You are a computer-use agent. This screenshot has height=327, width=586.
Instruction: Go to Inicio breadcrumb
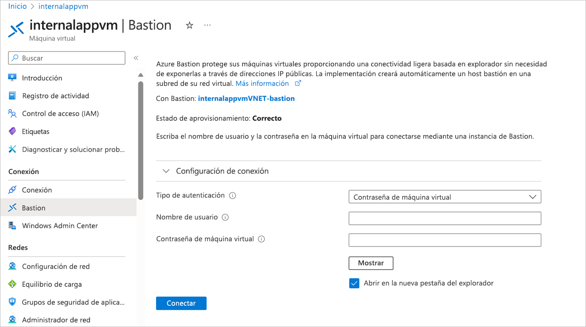17,6
